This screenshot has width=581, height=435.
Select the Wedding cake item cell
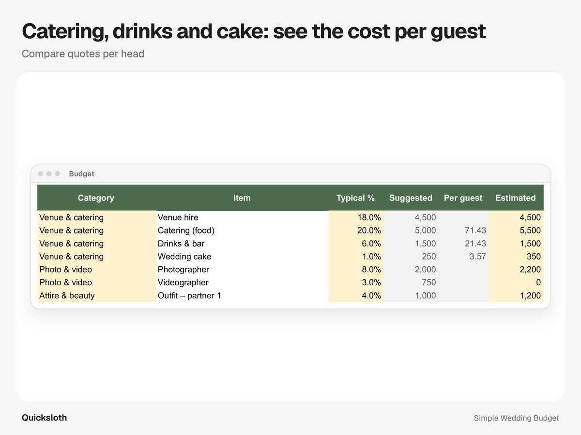242,257
